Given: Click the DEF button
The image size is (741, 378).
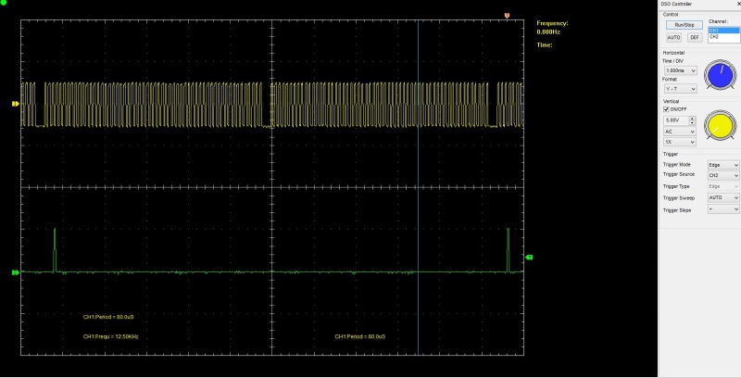Looking at the screenshot, I should click(694, 37).
